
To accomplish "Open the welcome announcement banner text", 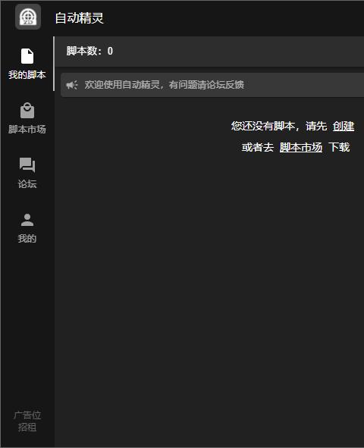I will tap(165, 85).
